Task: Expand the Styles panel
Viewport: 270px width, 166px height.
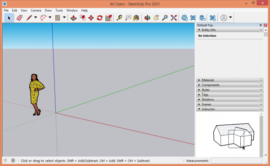Action: (199, 89)
